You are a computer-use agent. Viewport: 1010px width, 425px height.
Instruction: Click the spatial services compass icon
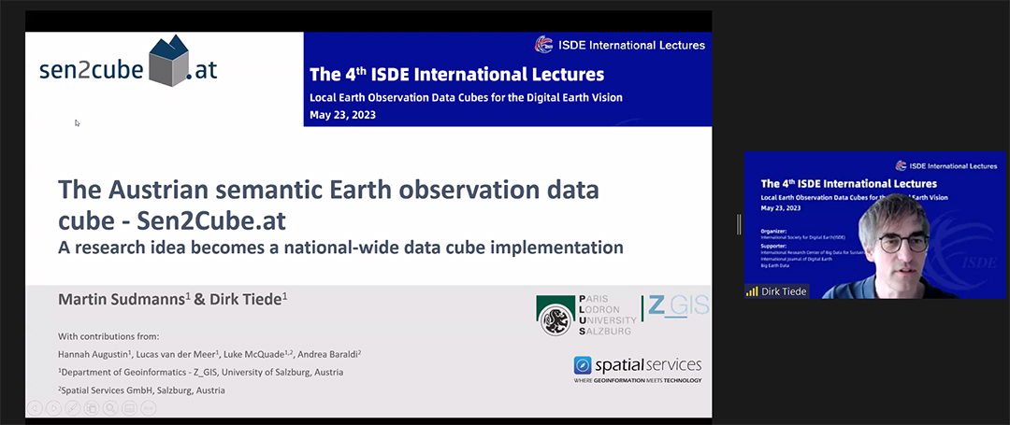click(x=583, y=366)
